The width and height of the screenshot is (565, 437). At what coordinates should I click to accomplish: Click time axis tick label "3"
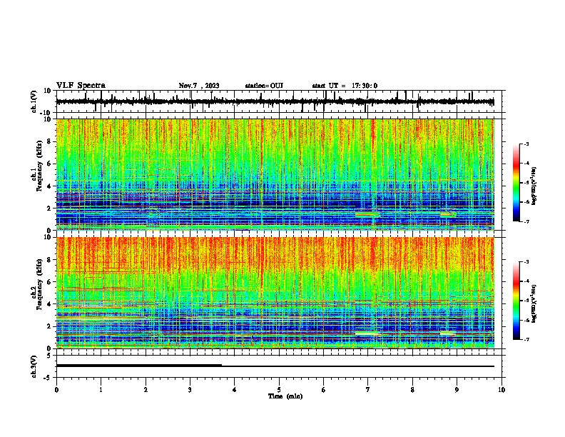190,390
